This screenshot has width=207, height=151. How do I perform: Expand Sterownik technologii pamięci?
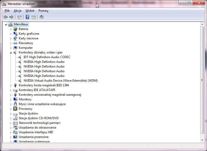click(11, 123)
